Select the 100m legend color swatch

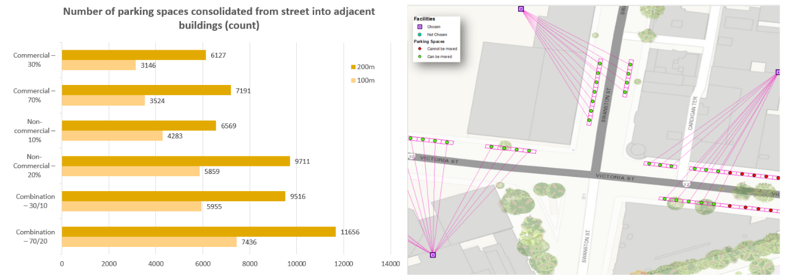[x=353, y=80]
